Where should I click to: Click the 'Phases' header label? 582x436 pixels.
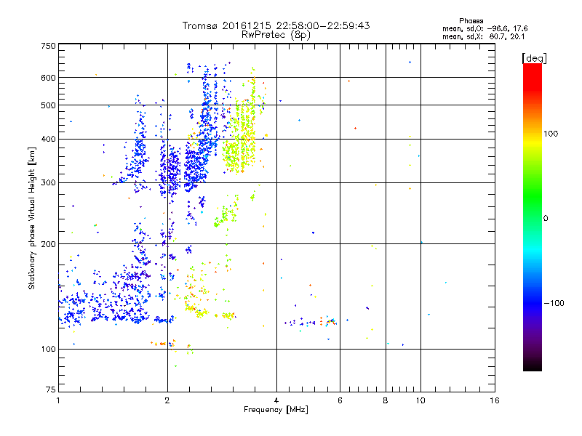click(x=471, y=21)
